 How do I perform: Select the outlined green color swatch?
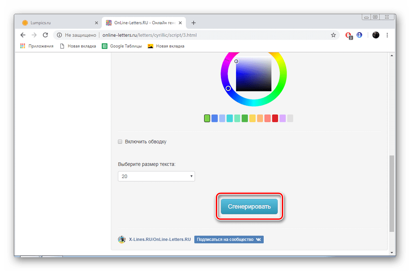point(207,118)
